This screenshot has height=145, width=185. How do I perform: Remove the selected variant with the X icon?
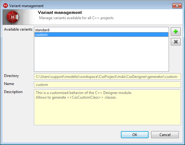[x=176, y=42]
